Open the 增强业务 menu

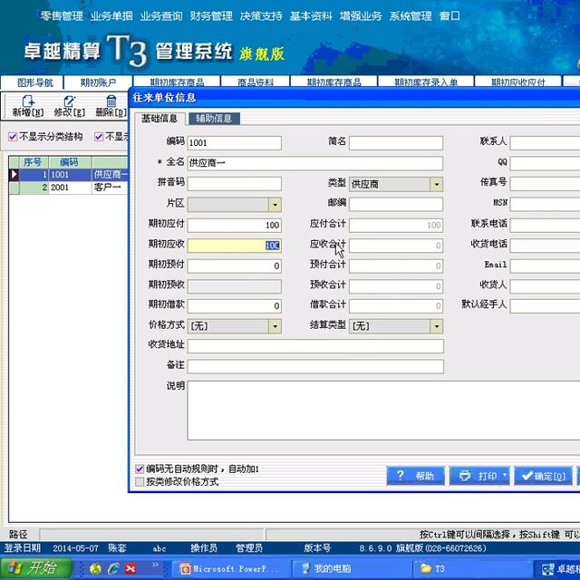coord(361,16)
